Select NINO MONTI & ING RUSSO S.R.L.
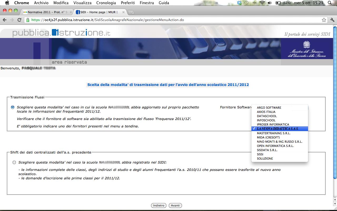The width and height of the screenshot is (337, 211). (280, 142)
